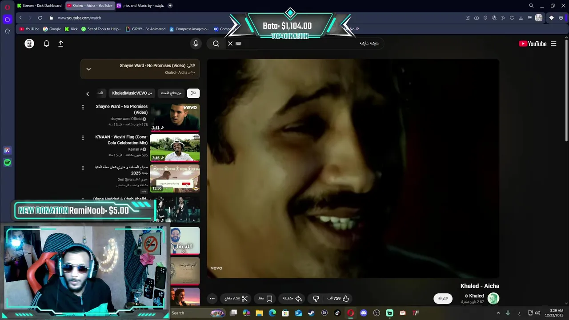569x320 pixels.
Task: Click the magnifier search button on YouTube
Action: point(216,44)
